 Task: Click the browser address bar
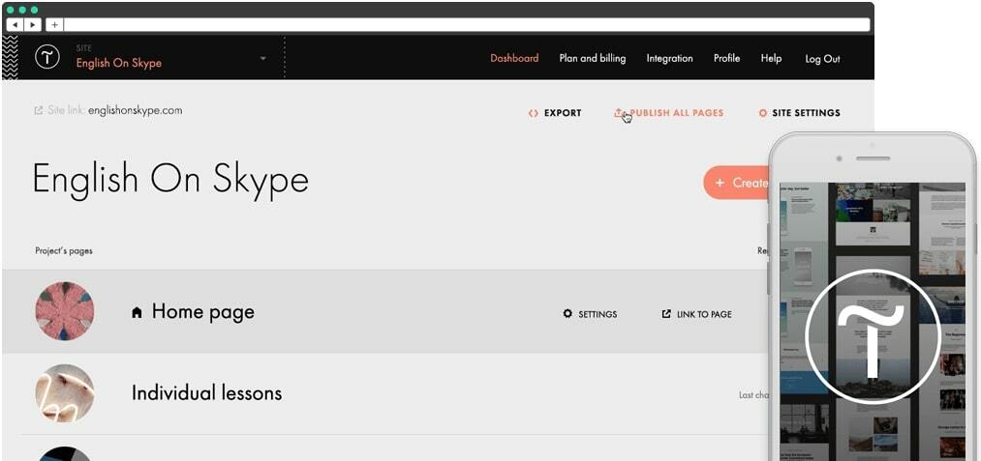pos(466,24)
